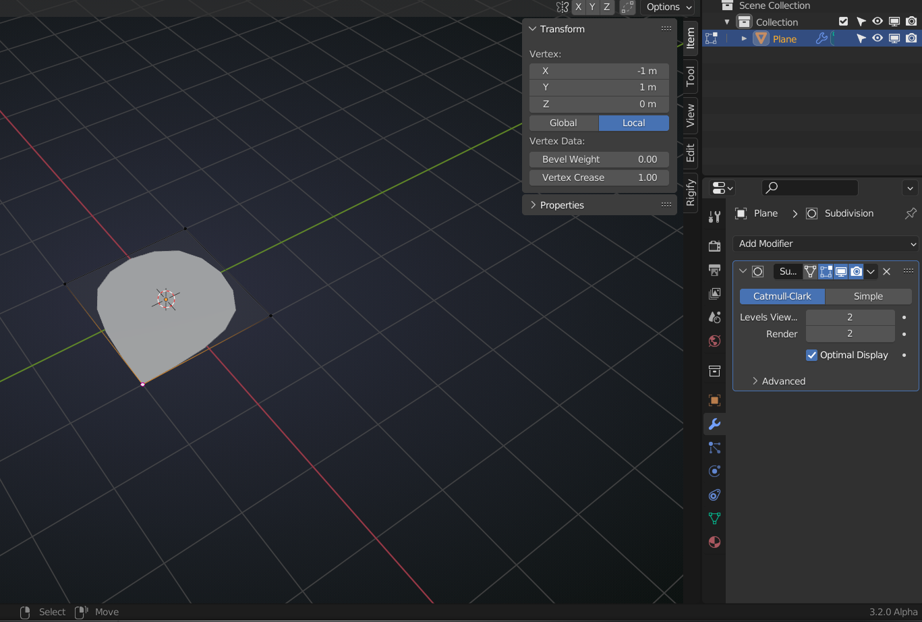The width and height of the screenshot is (922, 622).
Task: Toggle Plane render camera visibility
Action: [911, 38]
